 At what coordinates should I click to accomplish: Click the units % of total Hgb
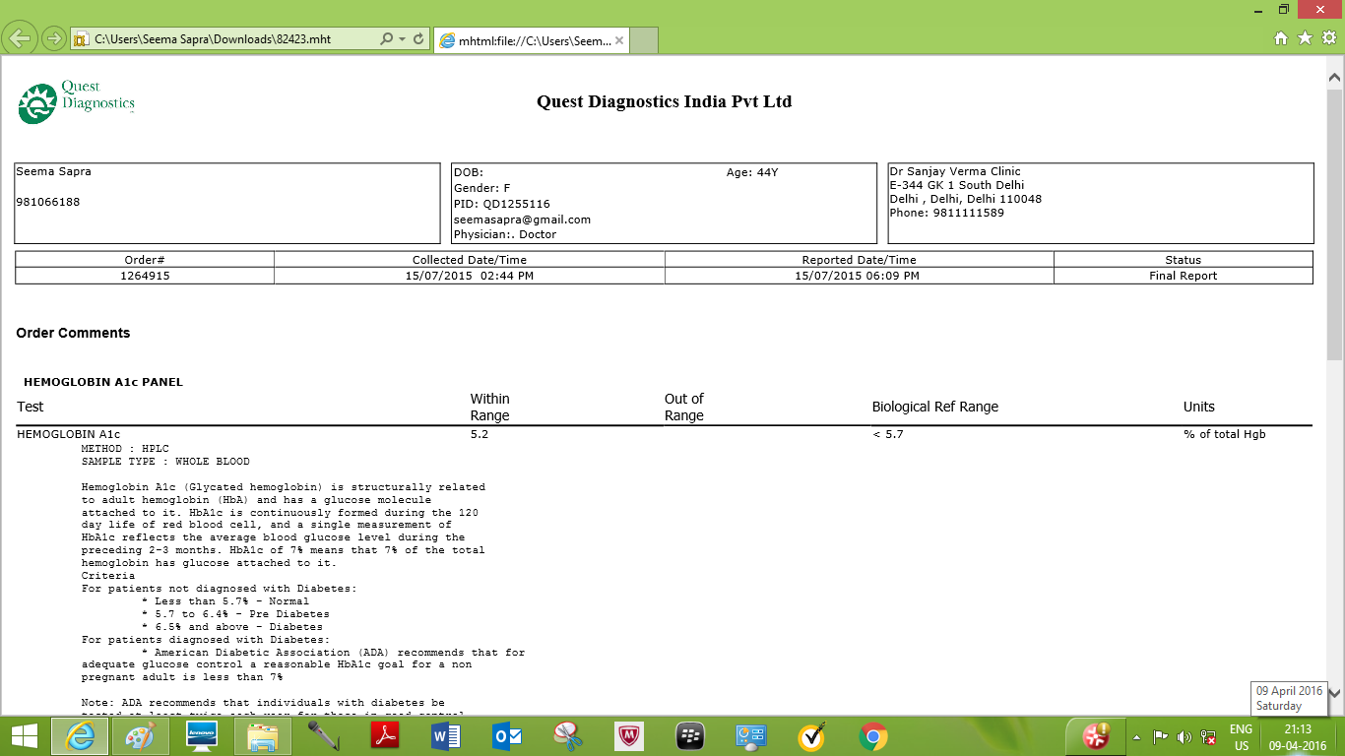coord(1225,434)
